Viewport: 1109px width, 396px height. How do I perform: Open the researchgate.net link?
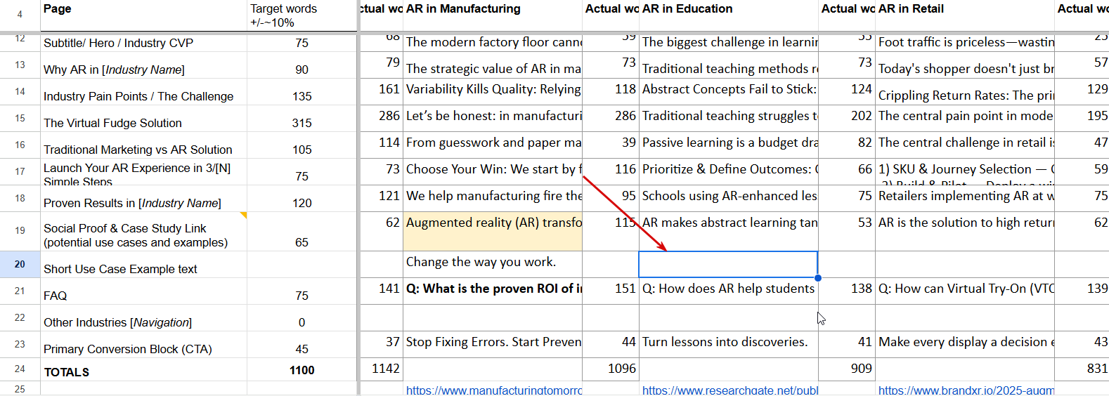pos(729,390)
